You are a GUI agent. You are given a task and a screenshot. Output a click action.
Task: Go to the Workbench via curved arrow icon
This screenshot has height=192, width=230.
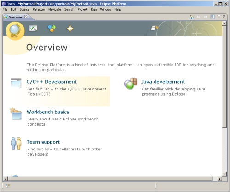[x=155, y=28]
